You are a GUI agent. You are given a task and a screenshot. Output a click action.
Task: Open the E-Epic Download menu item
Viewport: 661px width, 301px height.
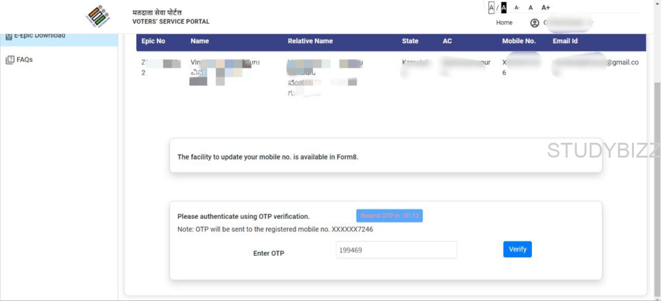[x=39, y=35]
